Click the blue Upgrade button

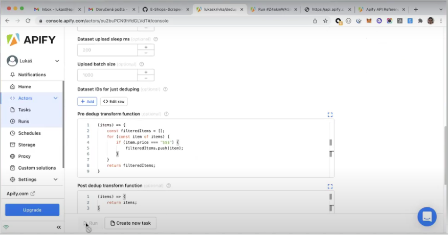(32, 210)
